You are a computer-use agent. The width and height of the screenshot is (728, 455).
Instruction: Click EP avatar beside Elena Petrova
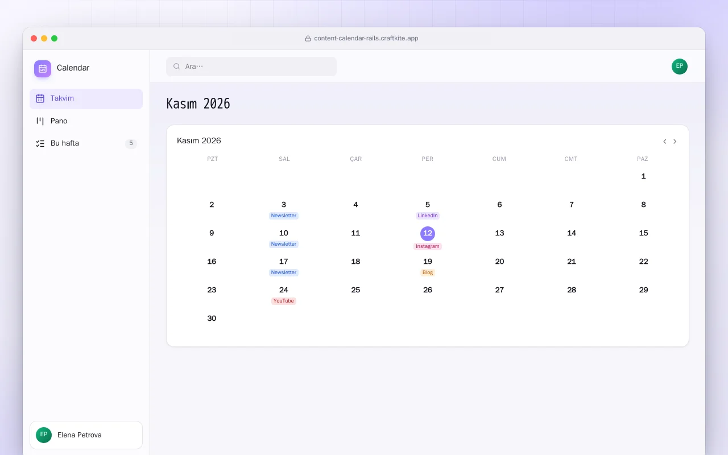point(44,435)
